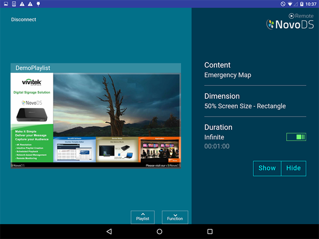Tap Disconnect link
The width and height of the screenshot is (319, 239).
coord(24,19)
